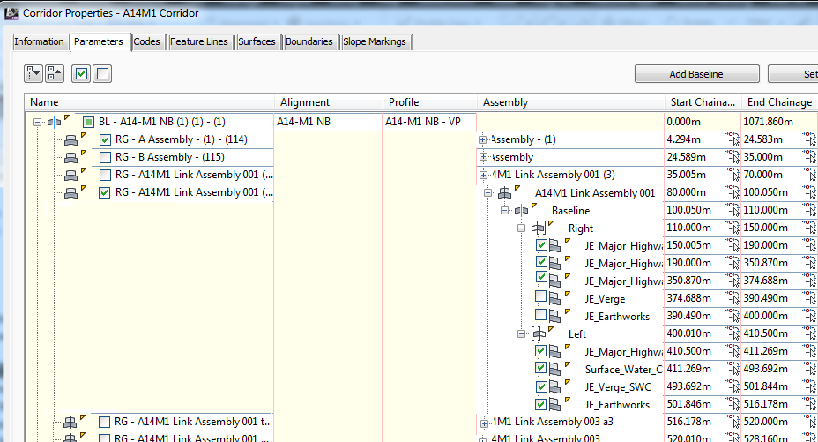Select the Parameters tab

99,41
